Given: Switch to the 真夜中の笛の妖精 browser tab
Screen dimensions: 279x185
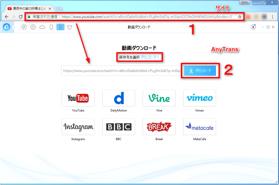Looking at the screenshot, I should (x=28, y=8).
